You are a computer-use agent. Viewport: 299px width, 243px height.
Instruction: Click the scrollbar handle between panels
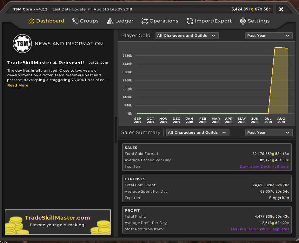point(116,130)
